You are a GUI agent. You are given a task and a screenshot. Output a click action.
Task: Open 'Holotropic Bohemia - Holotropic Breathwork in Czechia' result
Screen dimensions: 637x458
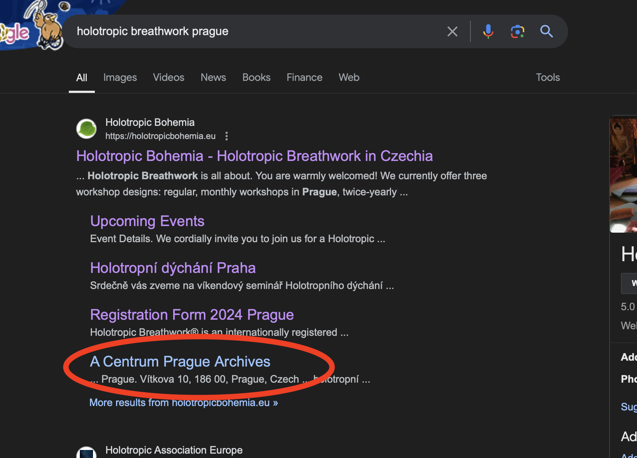254,156
